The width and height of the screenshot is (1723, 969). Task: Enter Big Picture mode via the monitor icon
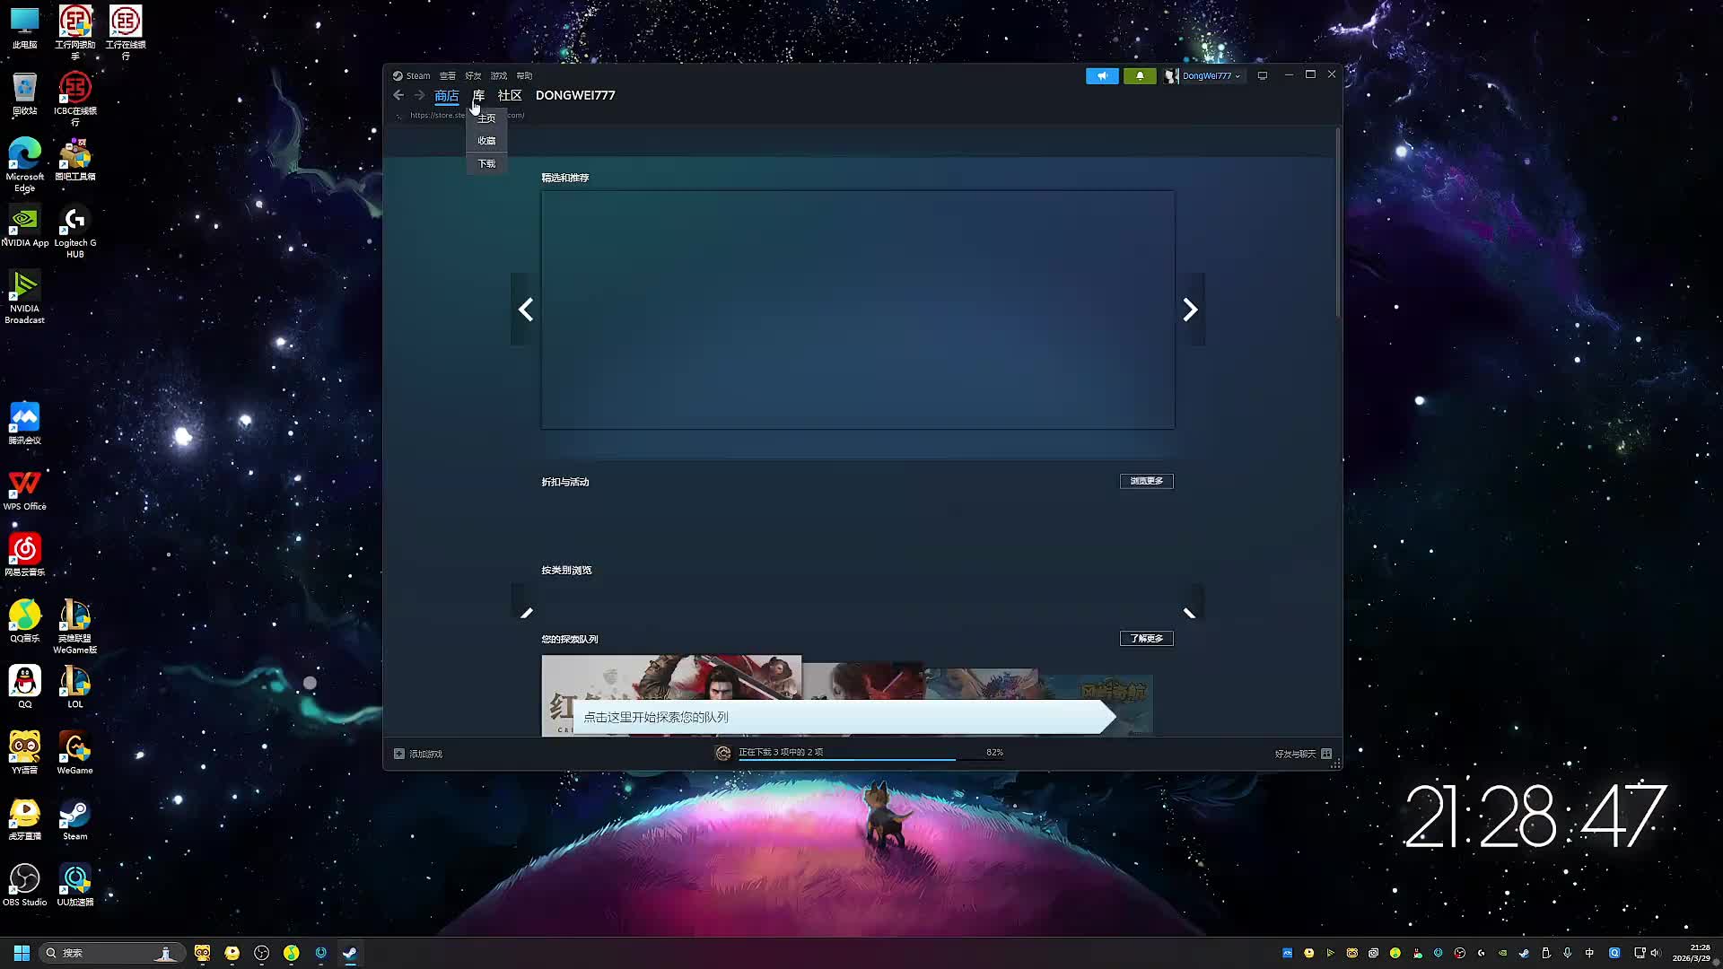click(x=1263, y=76)
